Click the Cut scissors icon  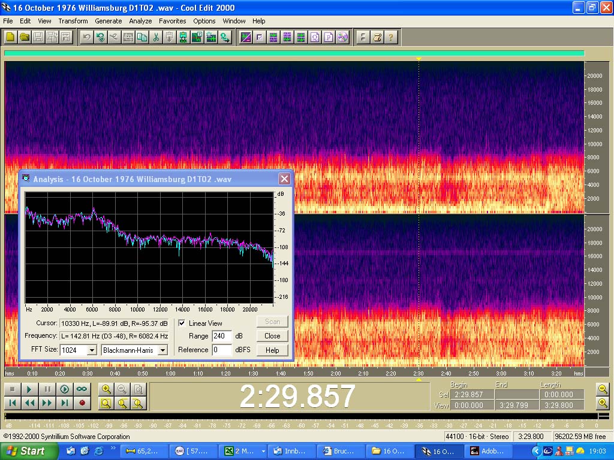[156, 37]
